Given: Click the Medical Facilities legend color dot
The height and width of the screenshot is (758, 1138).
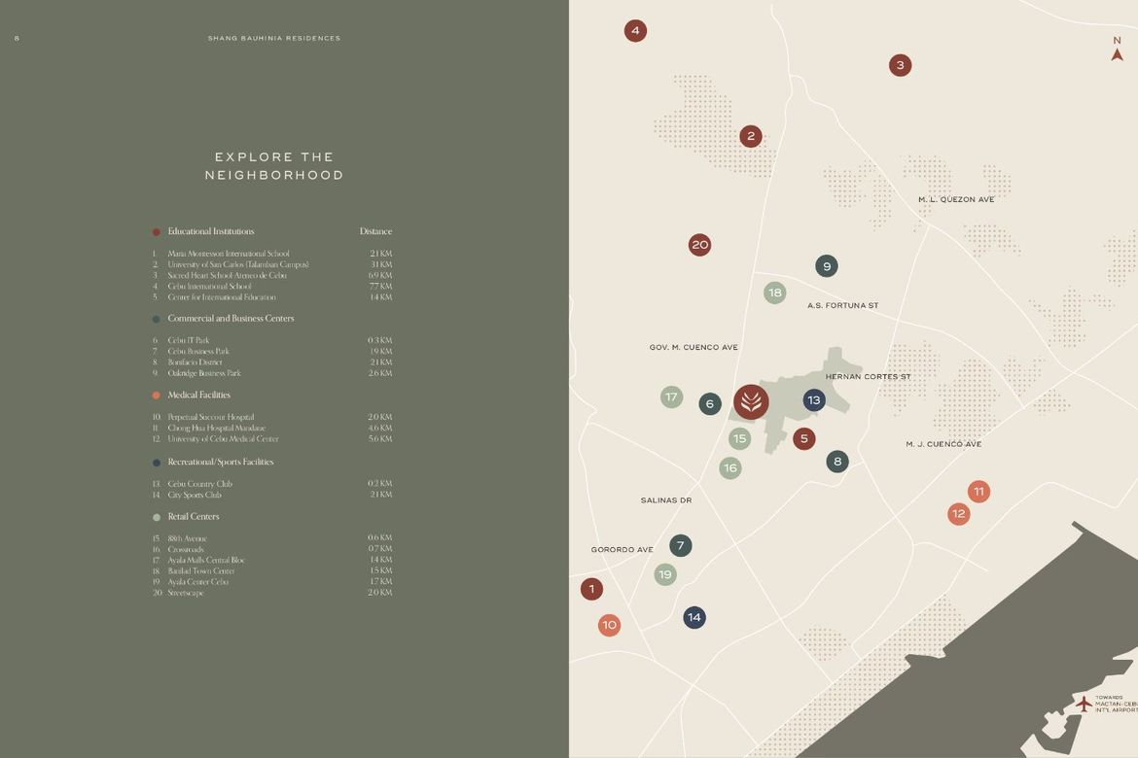Looking at the screenshot, I should pos(156,396).
